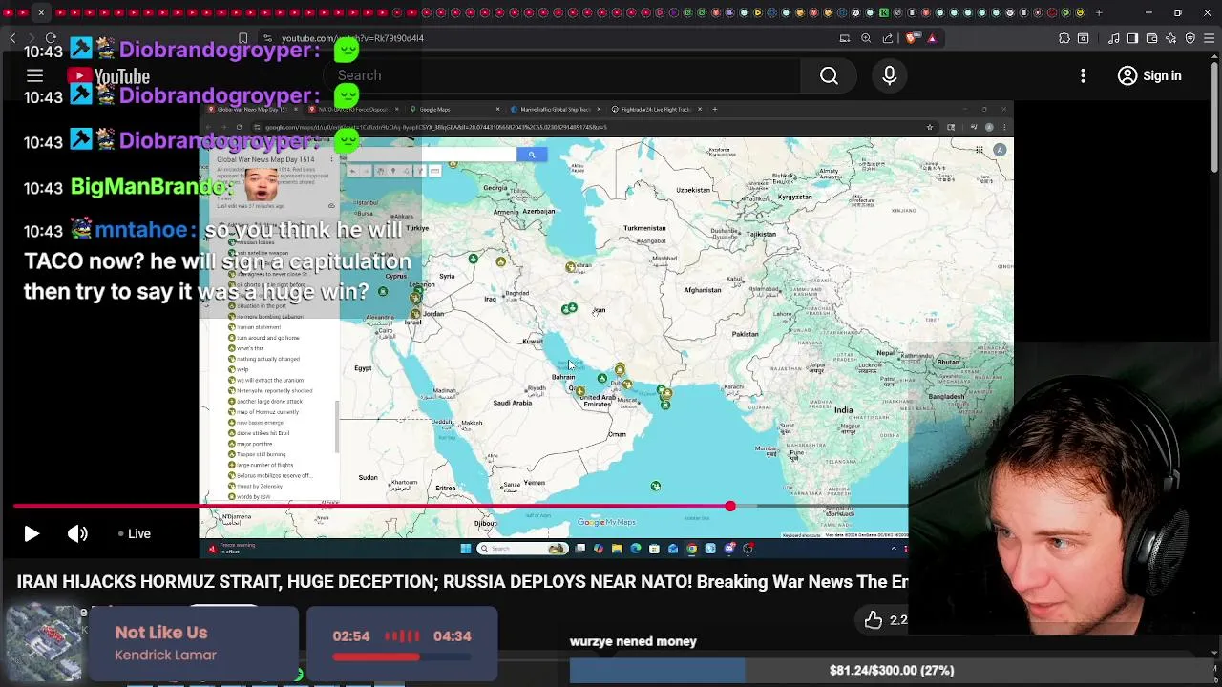Screen dimensions: 1222x687
Task: Jump to live via the Live indicator
Action: (x=134, y=534)
